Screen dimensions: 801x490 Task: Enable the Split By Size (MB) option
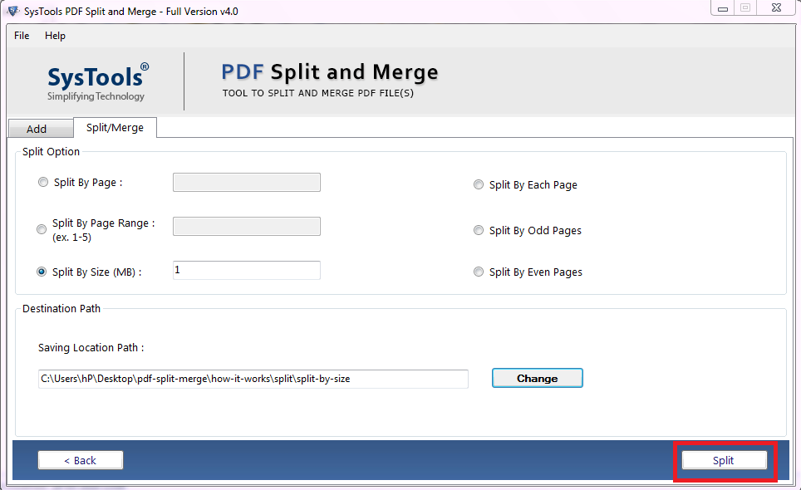42,271
